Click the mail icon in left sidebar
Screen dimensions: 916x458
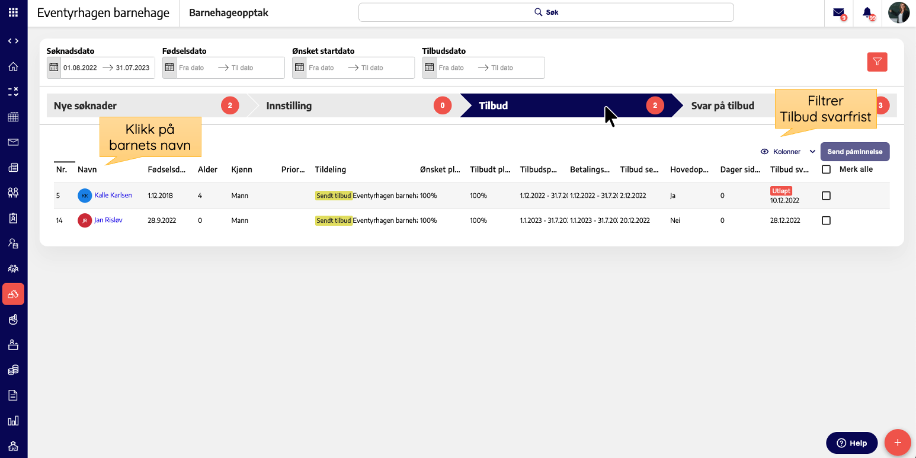pos(13,142)
